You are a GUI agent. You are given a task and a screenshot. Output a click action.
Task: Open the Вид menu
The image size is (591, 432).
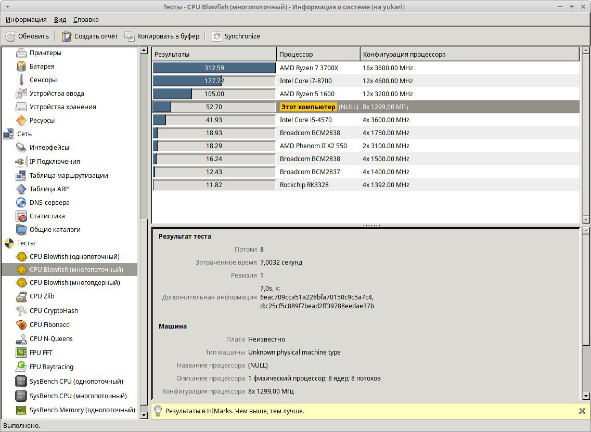pyautogui.click(x=60, y=20)
